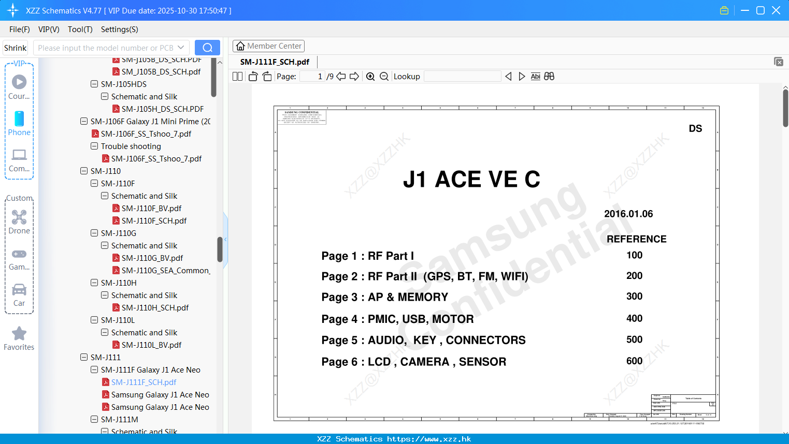Click the blue search button
Image resolution: width=789 pixels, height=444 pixels.
(x=207, y=48)
